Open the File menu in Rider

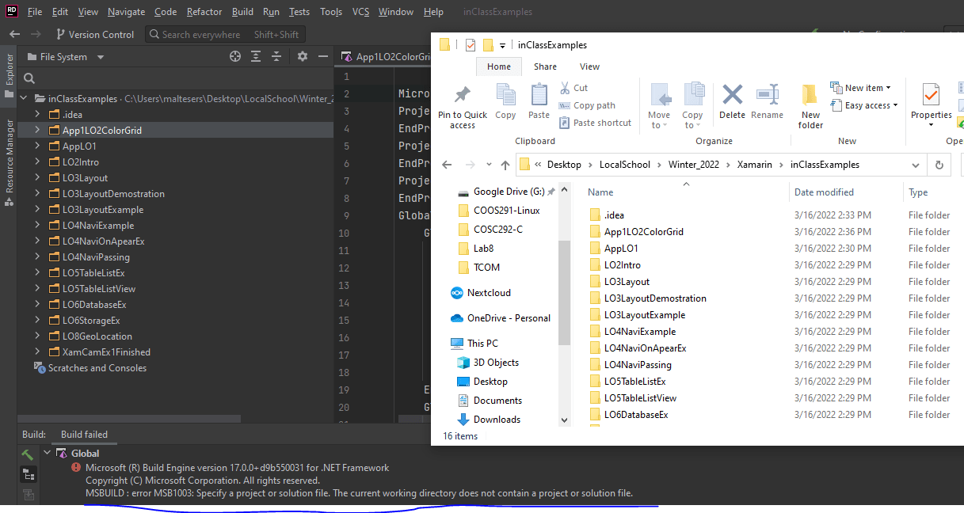point(35,12)
